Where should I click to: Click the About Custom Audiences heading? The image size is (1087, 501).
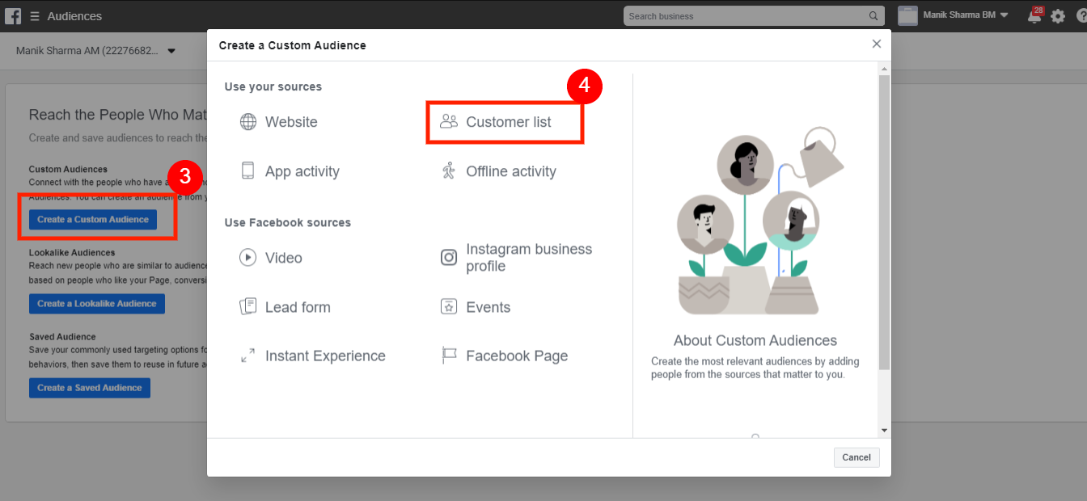tap(755, 340)
